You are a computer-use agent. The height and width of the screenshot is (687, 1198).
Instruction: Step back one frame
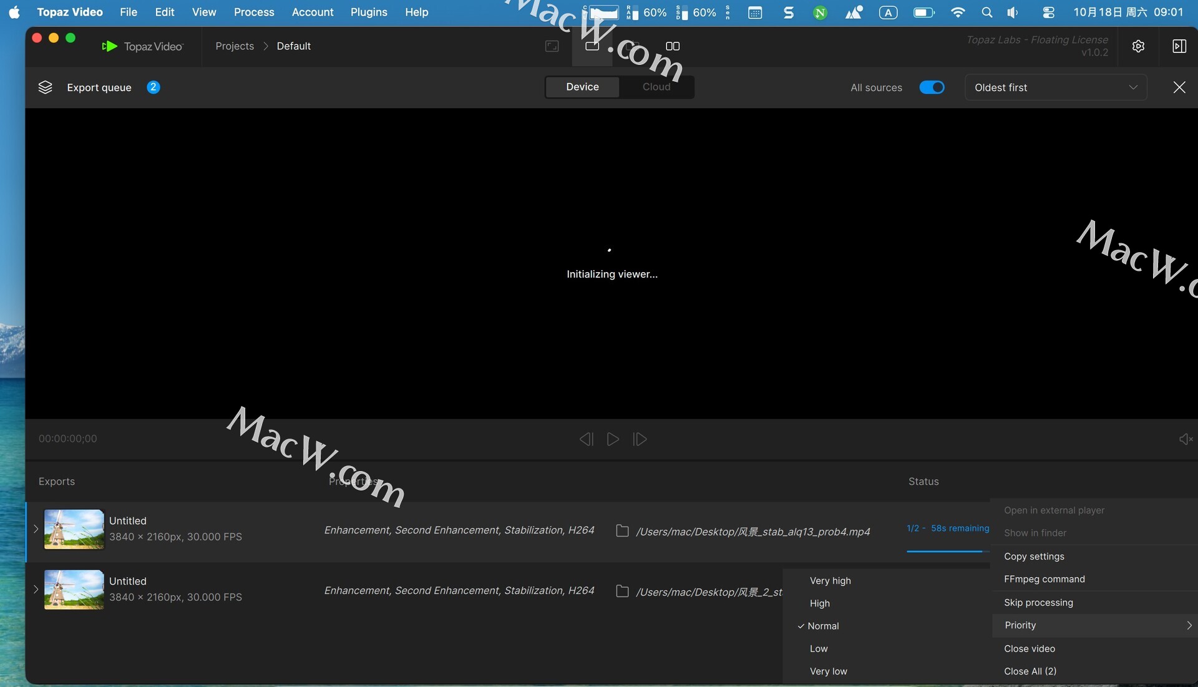pyautogui.click(x=586, y=439)
